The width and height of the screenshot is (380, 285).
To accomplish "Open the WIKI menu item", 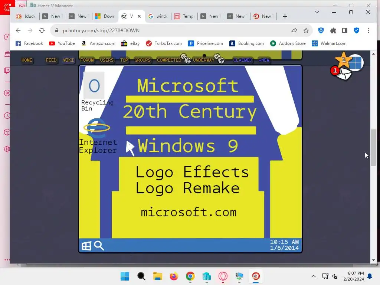I will (68, 60).
